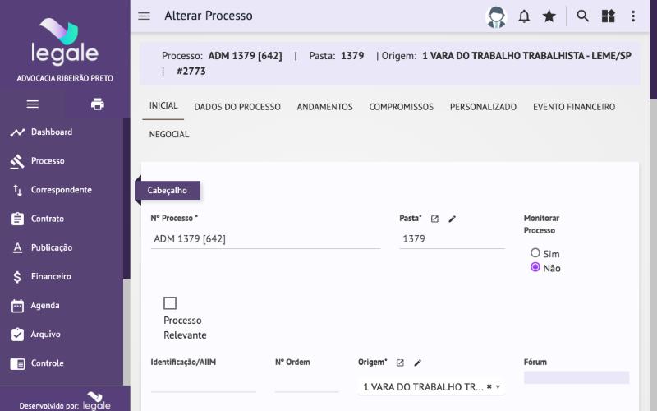Image resolution: width=657 pixels, height=411 pixels.
Task: Open the widgets grid icon
Action: pyautogui.click(x=608, y=16)
